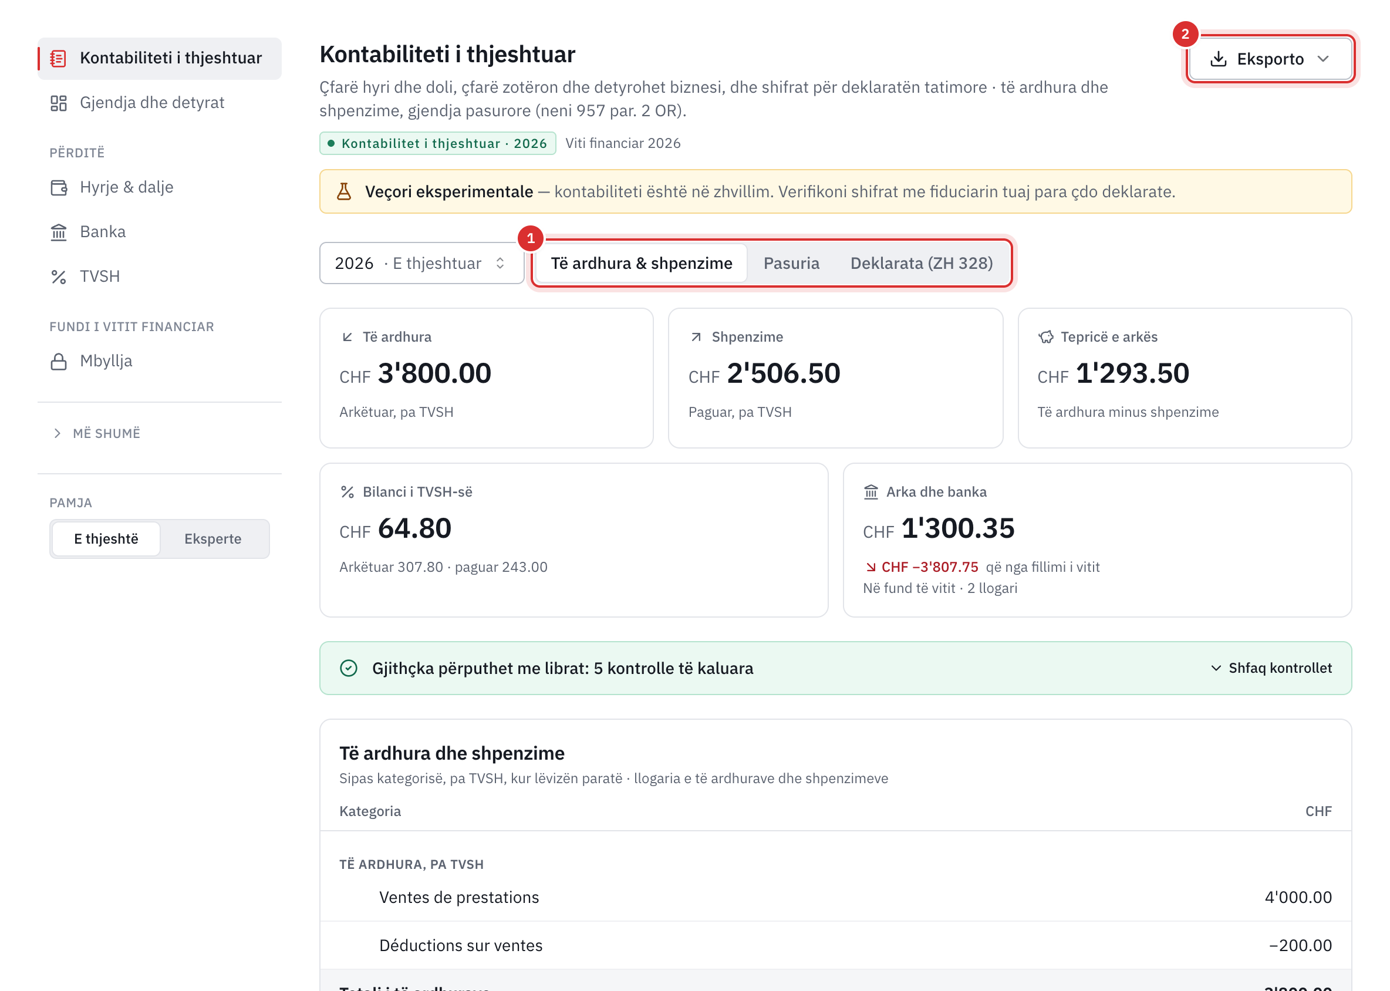Image resolution: width=1390 pixels, height=991 pixels.
Task: Click the CHF 1'300.35 bank balance value
Action: click(x=939, y=528)
